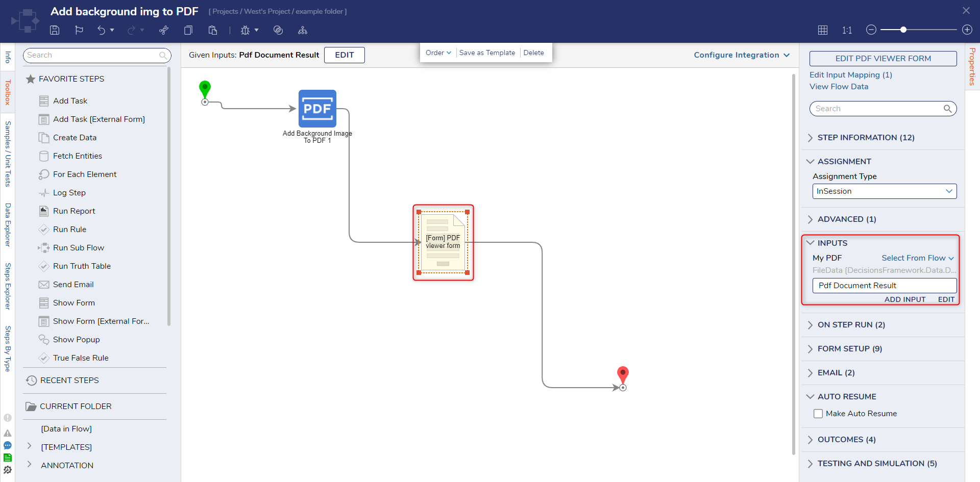Click the checkpoint flag icon
The width and height of the screenshot is (980, 482).
click(x=79, y=30)
